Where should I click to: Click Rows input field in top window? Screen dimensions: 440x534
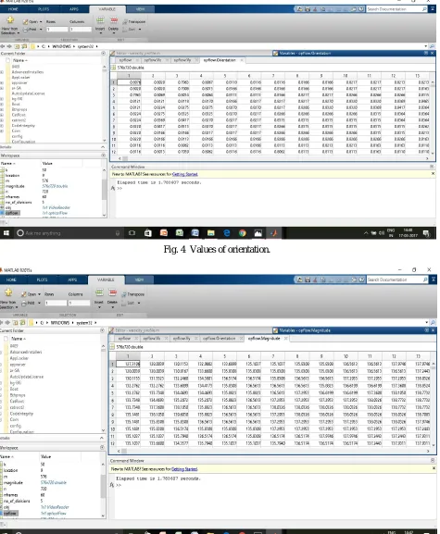tap(57, 30)
